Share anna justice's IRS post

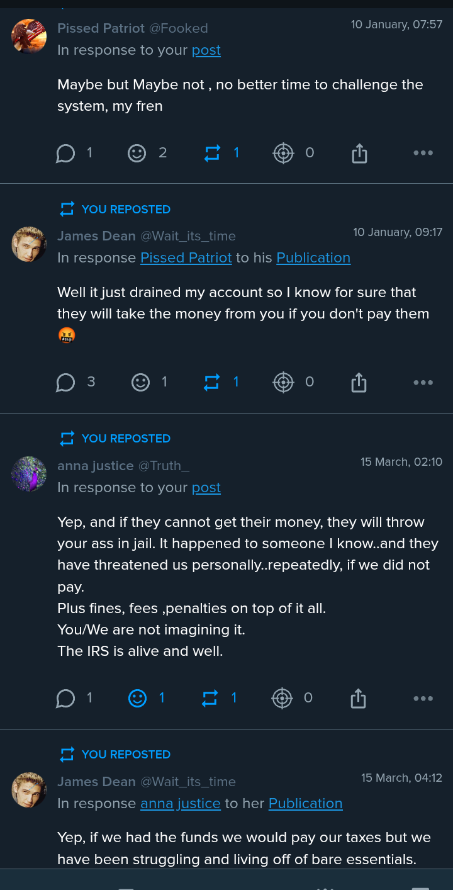pyautogui.click(x=358, y=698)
